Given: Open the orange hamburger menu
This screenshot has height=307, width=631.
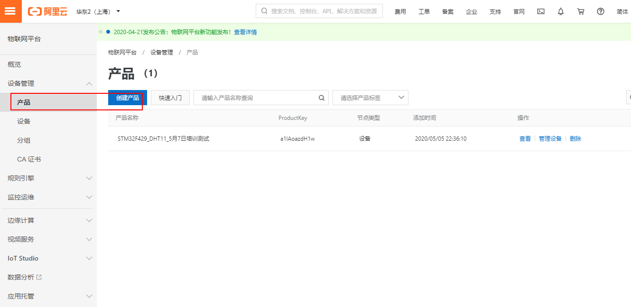Looking at the screenshot, I should 10,11.
